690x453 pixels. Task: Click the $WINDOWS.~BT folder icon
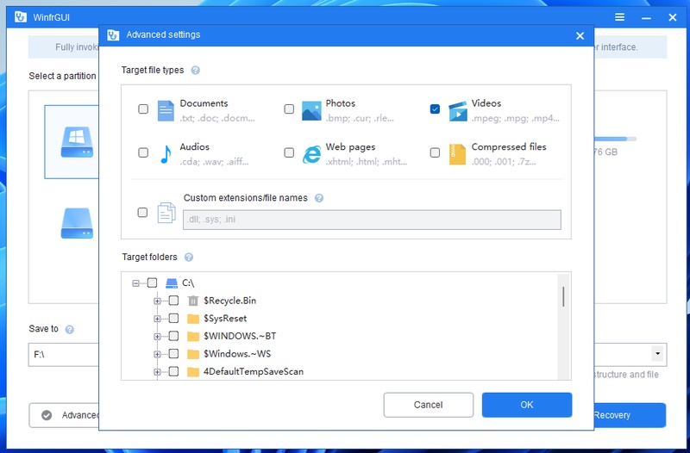pyautogui.click(x=193, y=337)
